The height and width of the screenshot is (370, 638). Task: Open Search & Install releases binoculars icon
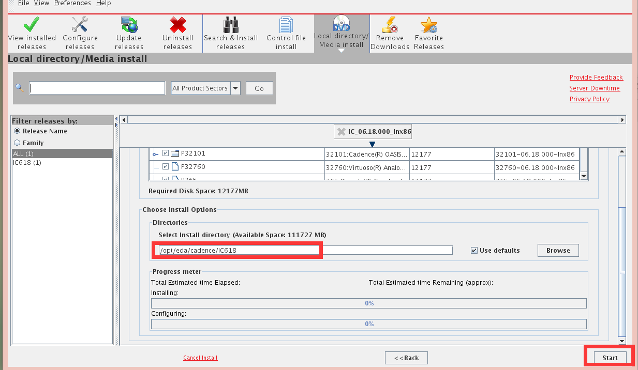(x=231, y=25)
